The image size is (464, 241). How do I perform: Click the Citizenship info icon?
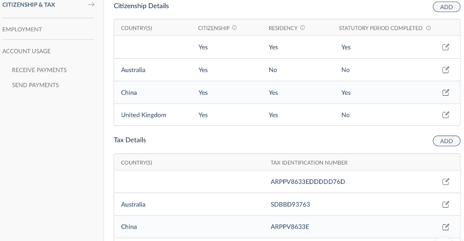tap(235, 28)
